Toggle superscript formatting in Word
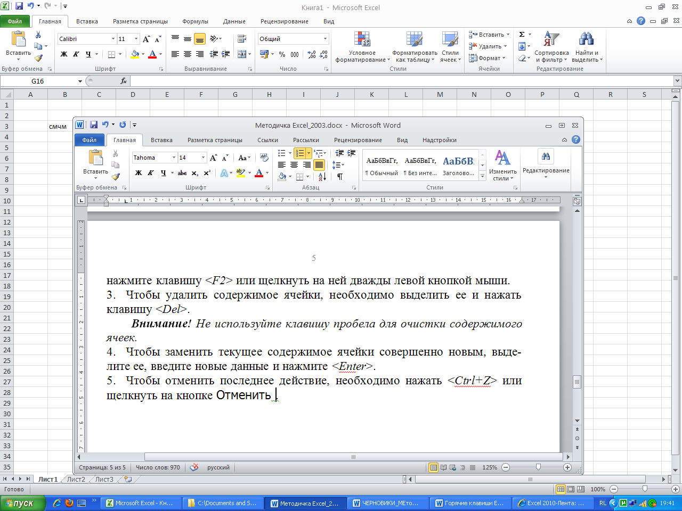 point(207,173)
